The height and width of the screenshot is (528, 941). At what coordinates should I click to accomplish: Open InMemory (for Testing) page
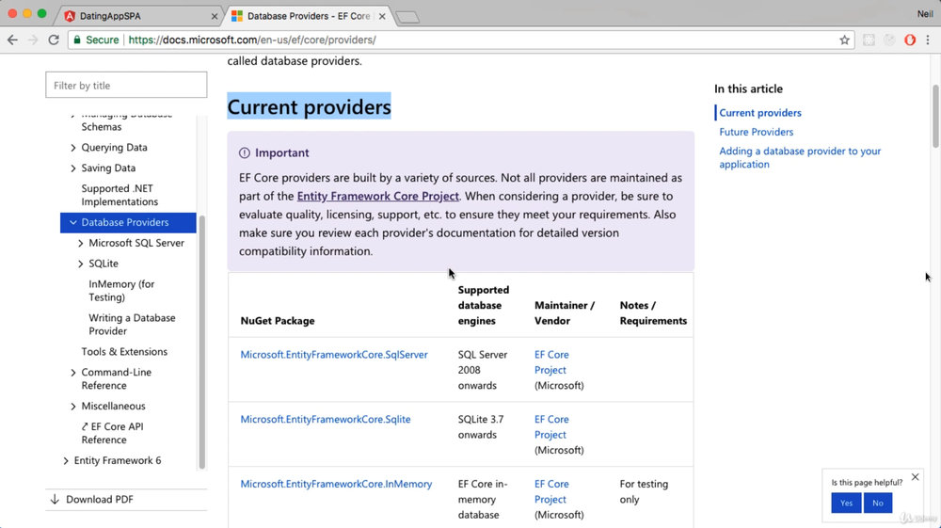point(121,291)
